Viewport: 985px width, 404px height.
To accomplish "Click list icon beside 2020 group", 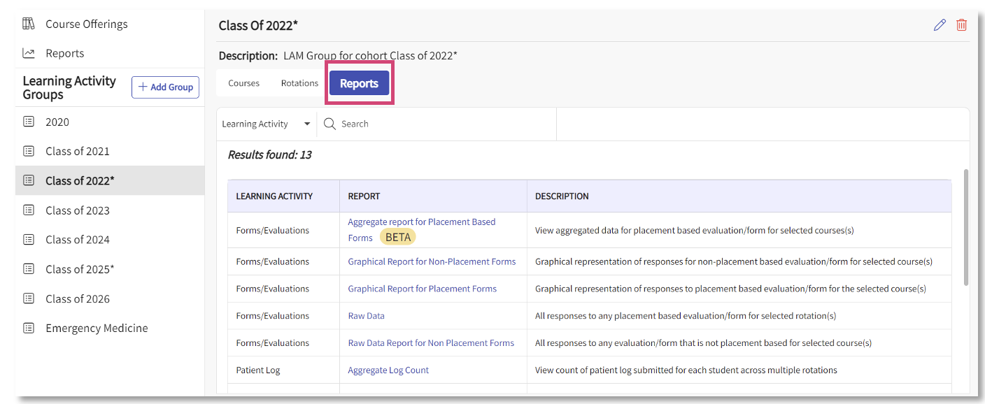I will tap(29, 122).
